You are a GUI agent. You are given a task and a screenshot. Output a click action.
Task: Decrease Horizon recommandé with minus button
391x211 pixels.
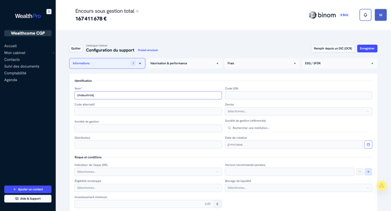359,171
